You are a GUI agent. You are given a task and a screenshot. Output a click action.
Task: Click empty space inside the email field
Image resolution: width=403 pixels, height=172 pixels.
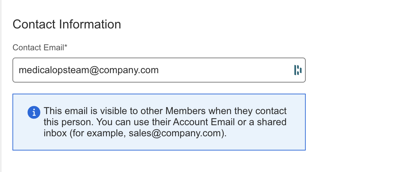click(x=225, y=70)
